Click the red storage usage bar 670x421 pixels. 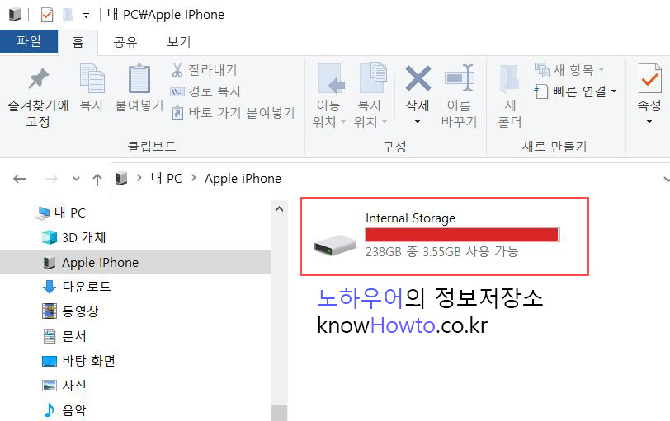[462, 235]
